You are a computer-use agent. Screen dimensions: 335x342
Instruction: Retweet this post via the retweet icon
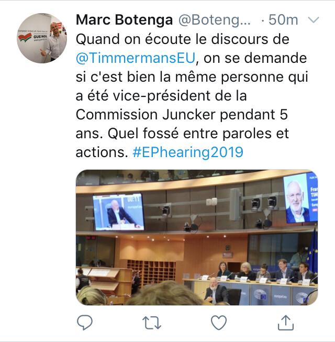click(152, 323)
